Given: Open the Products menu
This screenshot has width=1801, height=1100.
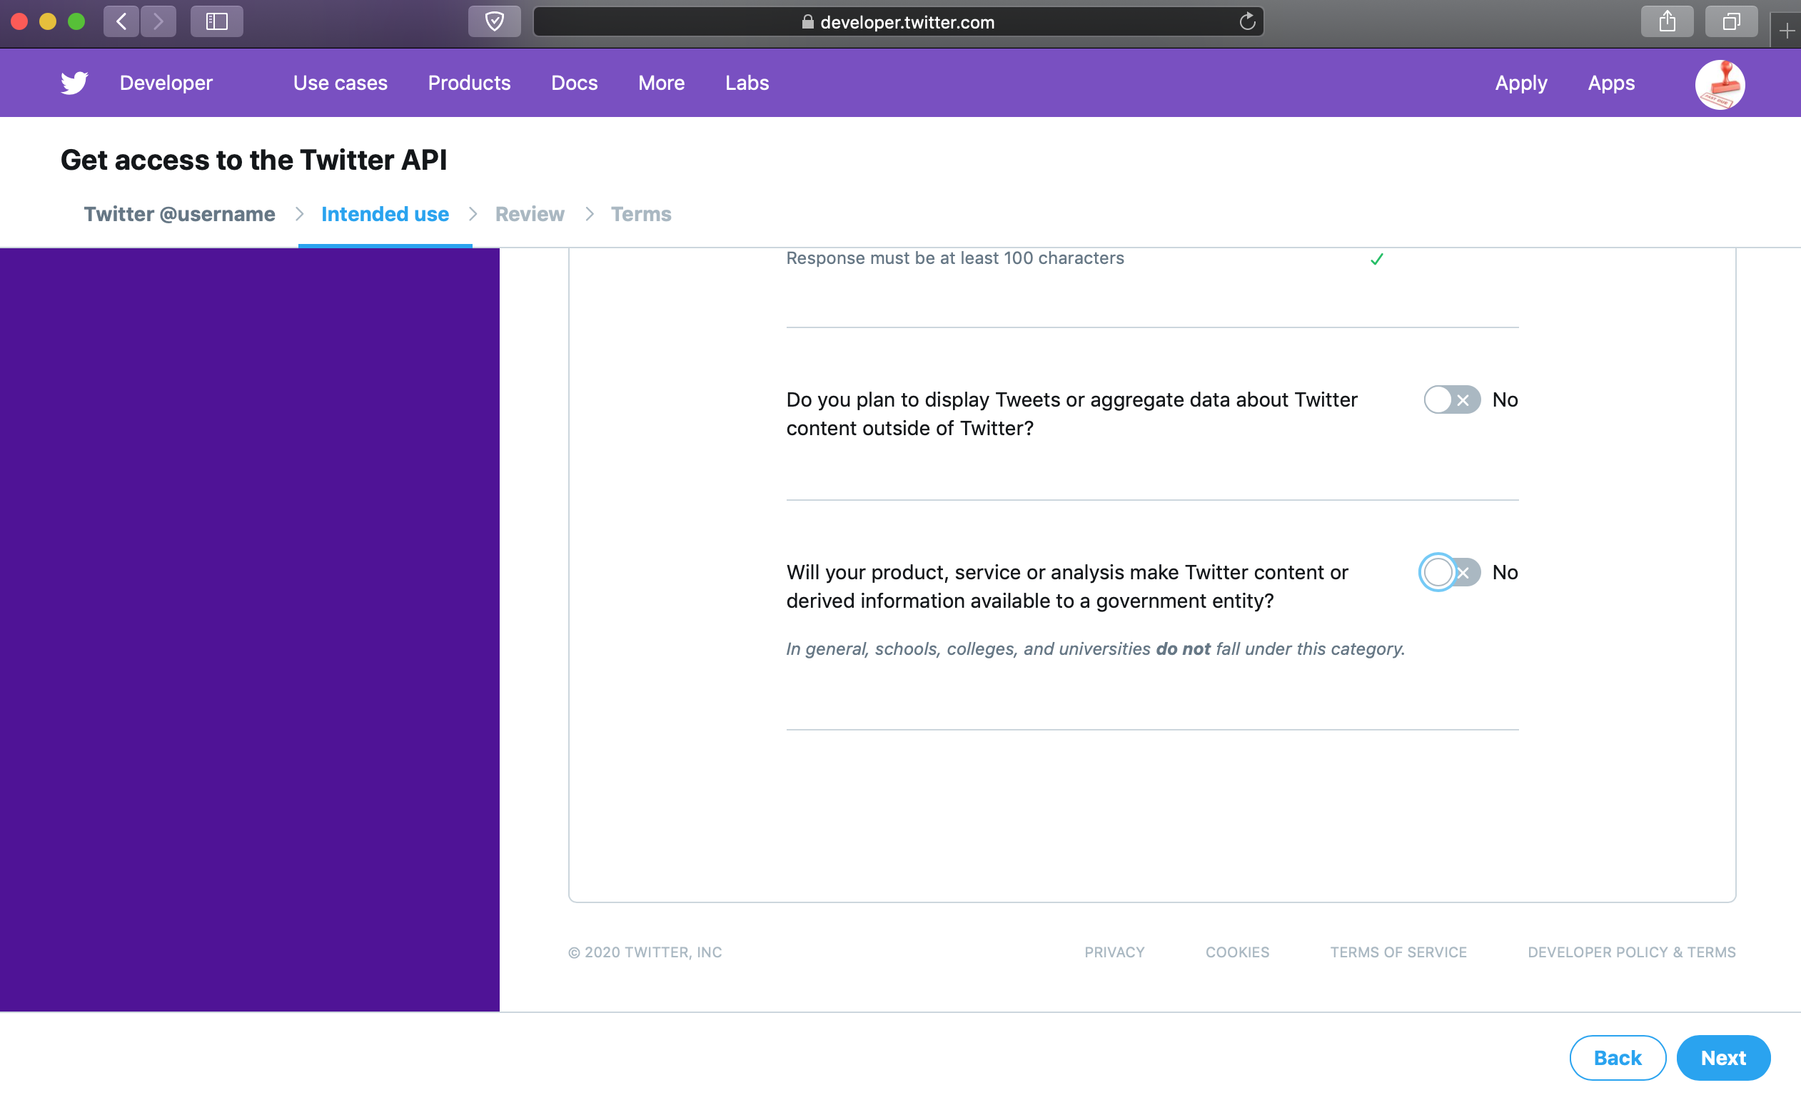Looking at the screenshot, I should pos(469,83).
